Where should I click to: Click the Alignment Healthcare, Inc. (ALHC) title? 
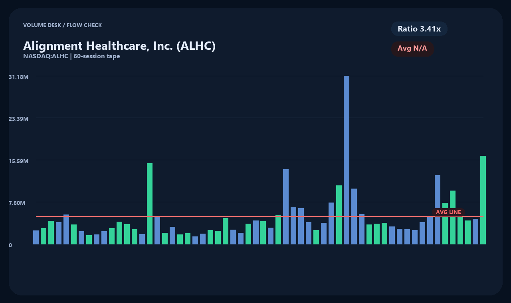click(119, 46)
